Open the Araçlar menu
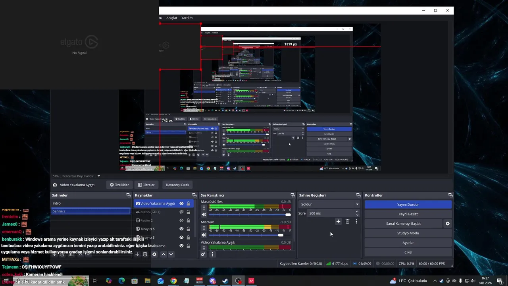Image resolution: width=508 pixels, height=286 pixels. (171, 18)
